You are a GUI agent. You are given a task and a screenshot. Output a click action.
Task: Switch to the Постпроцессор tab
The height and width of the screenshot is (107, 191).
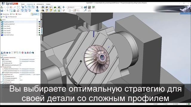tap(11, 17)
